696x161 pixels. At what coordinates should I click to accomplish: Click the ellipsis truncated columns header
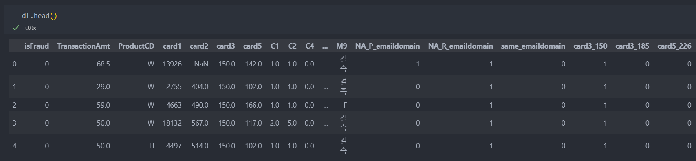pos(325,46)
